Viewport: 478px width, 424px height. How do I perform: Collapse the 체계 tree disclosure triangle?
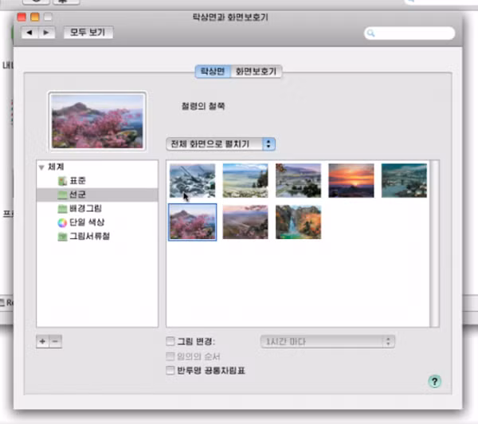(41, 167)
